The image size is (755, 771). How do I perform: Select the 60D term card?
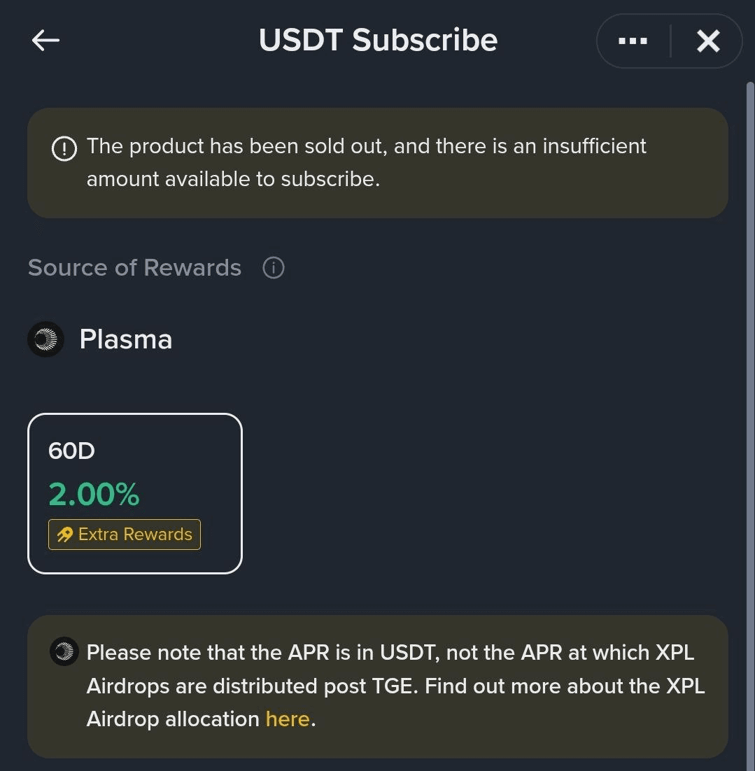point(135,493)
